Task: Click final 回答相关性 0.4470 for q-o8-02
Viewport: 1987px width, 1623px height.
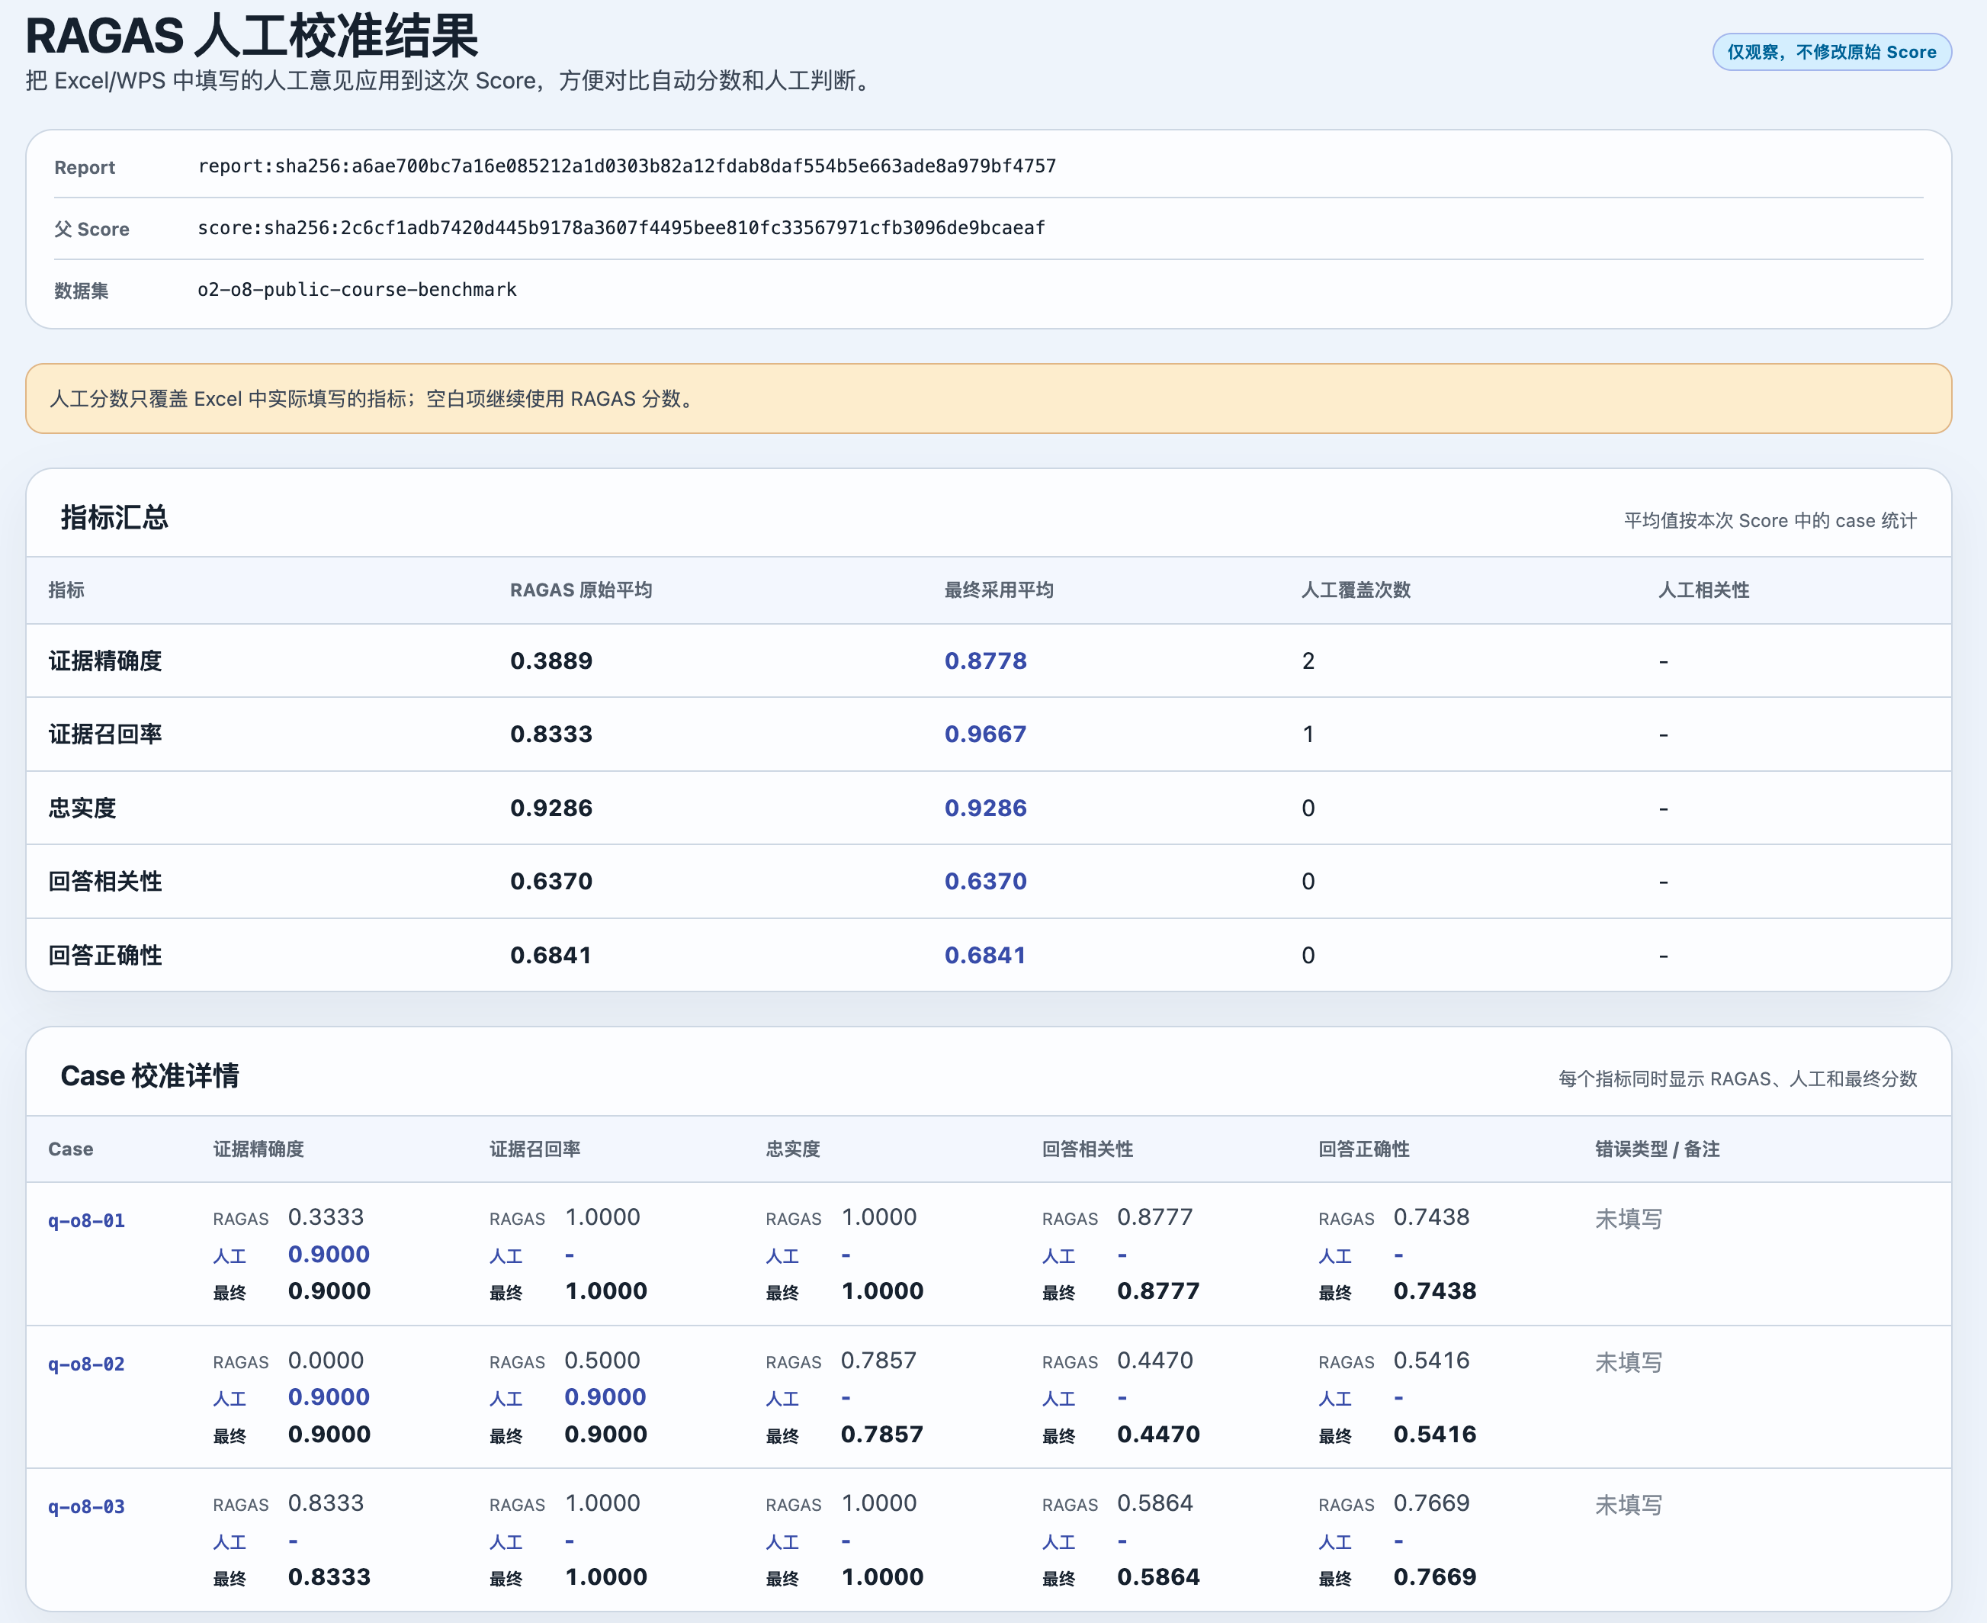Action: click(x=1158, y=1434)
